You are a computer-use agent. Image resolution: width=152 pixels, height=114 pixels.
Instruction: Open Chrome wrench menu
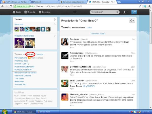(149, 6)
